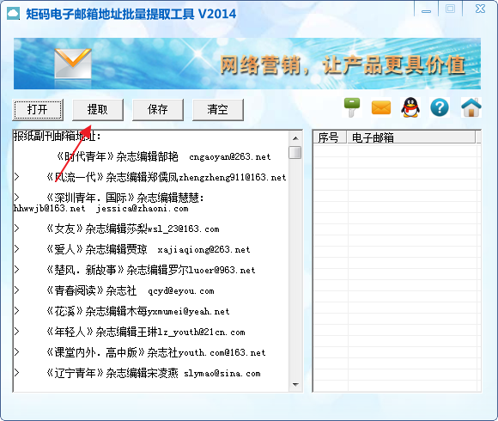Click email luoer@963.net in text
This screenshot has width=498, height=421.
point(222,271)
